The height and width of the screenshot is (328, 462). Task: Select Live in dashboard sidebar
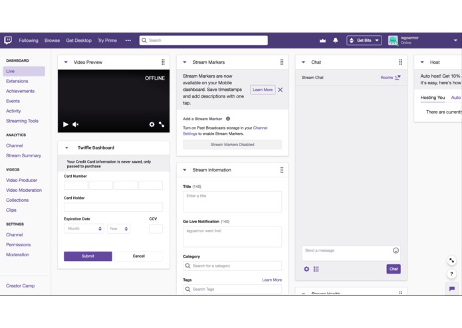pos(24,71)
